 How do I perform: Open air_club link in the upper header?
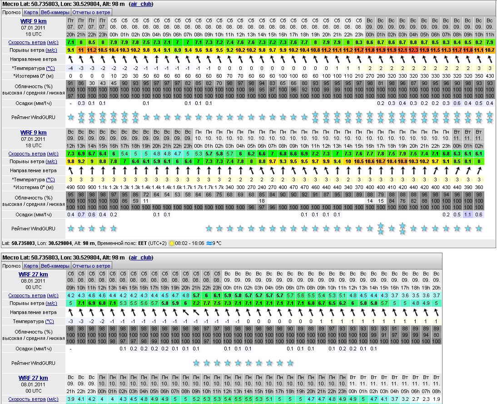(x=141, y=4)
